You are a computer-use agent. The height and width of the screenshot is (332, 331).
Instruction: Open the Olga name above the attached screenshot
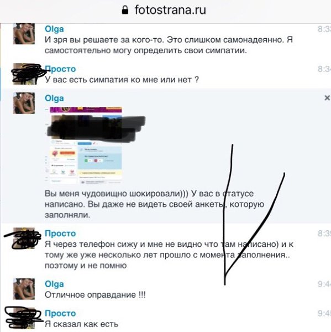pos(54,98)
